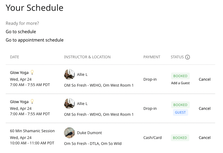The image size is (223, 153).
Task: Click the DATE column header
Action: pos(15,57)
